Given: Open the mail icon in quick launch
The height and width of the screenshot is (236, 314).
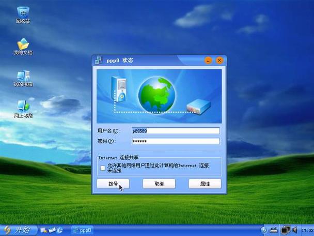Looking at the screenshot, I should click(52, 230).
